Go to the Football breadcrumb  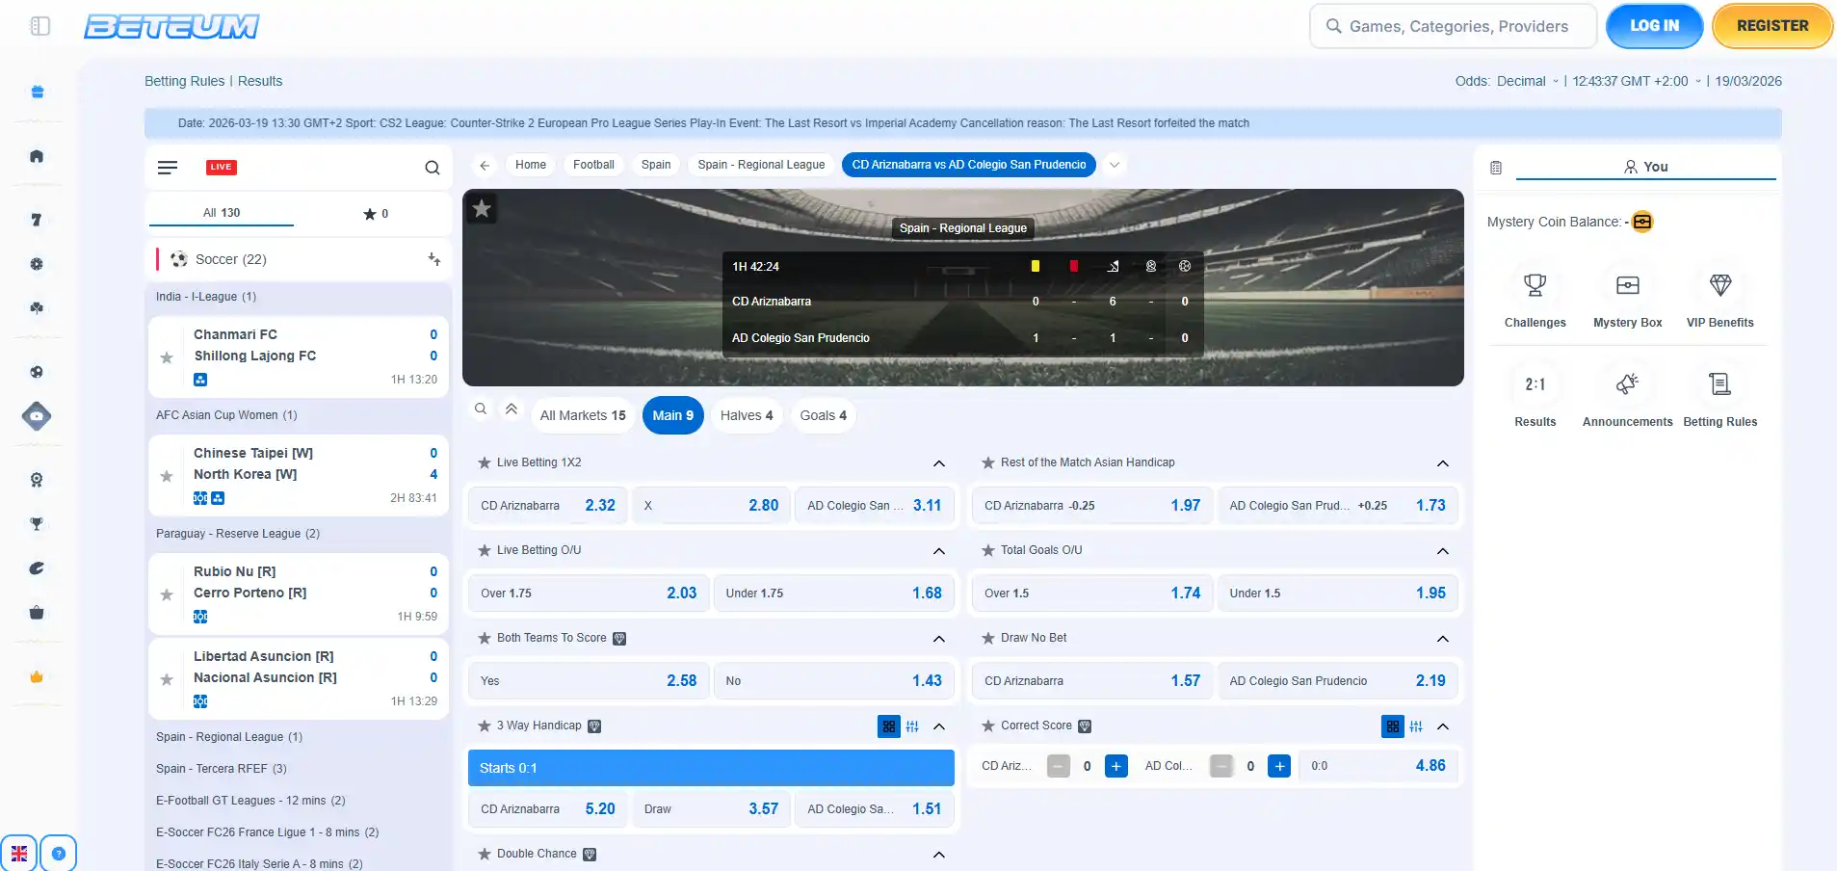pos(593,165)
